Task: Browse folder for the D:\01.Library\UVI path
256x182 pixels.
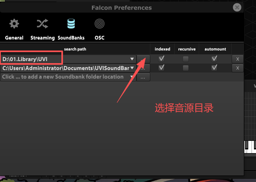Action: (x=143, y=59)
